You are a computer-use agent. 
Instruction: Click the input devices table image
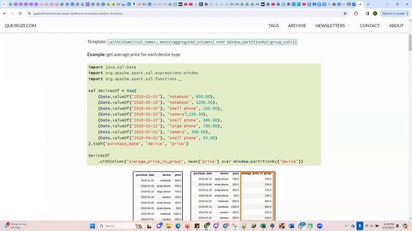[158, 196]
